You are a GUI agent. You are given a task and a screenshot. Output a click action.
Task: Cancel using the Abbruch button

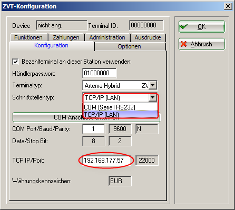tap(202, 44)
